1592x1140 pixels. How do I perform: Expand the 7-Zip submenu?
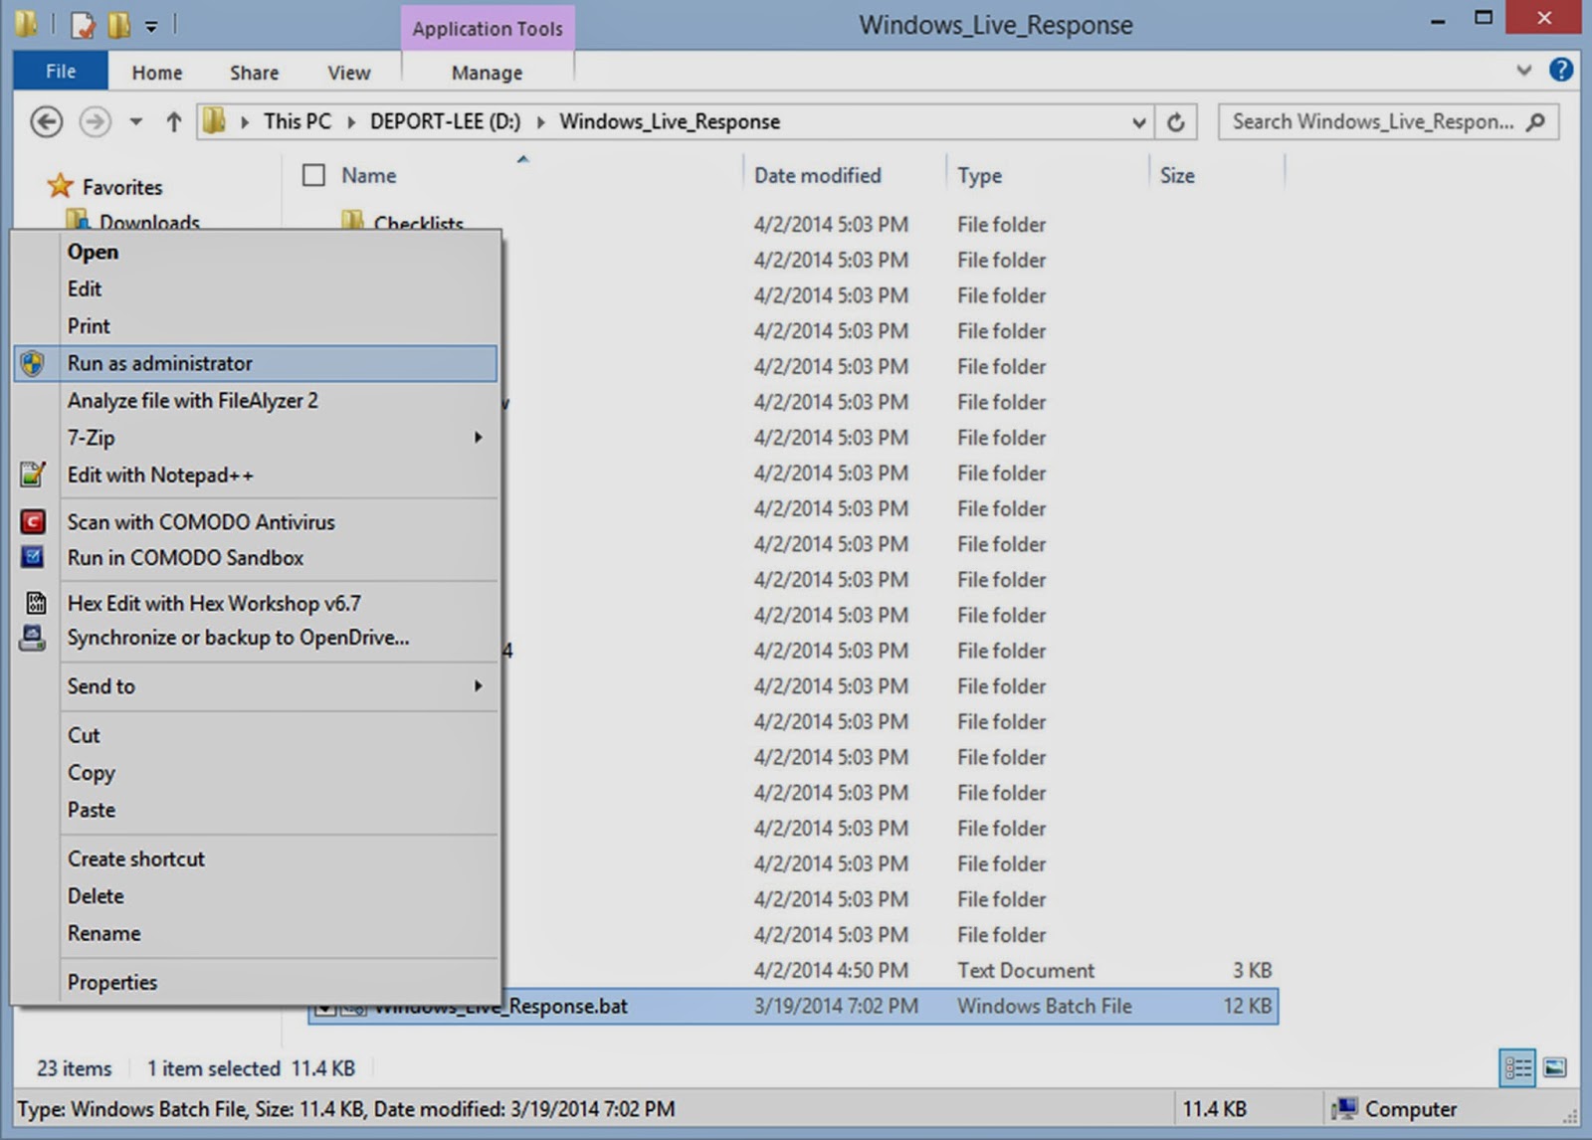(477, 438)
